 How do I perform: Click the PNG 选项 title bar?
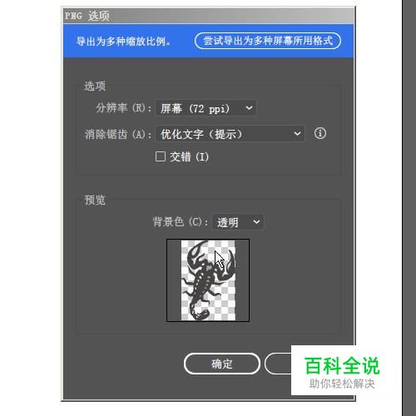tap(209, 16)
